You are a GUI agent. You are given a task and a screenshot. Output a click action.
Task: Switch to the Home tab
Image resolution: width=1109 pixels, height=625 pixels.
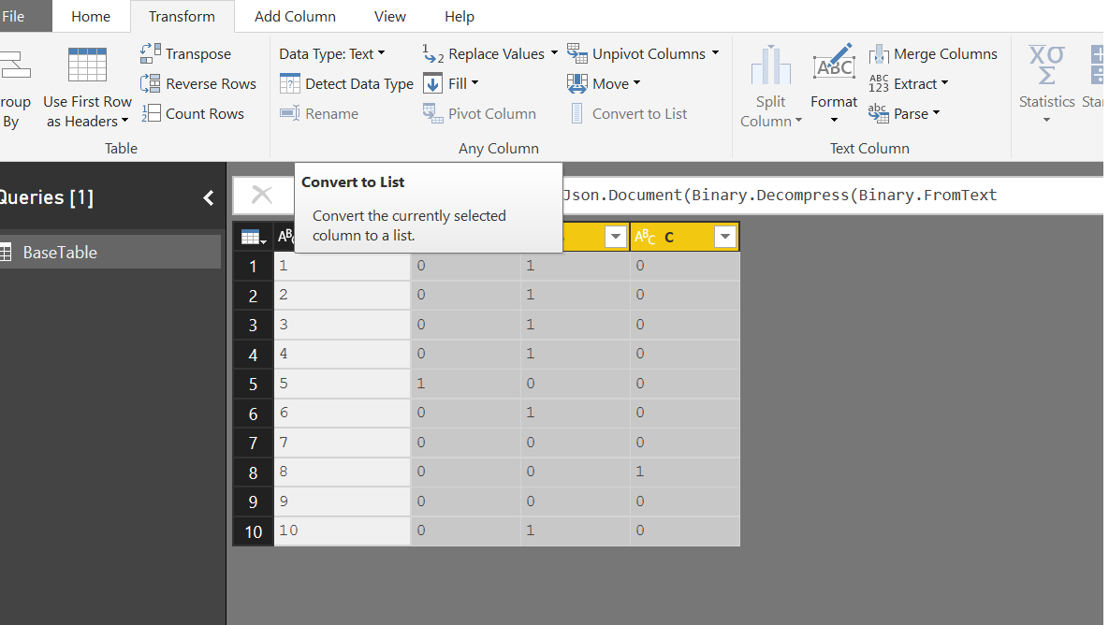(x=91, y=16)
